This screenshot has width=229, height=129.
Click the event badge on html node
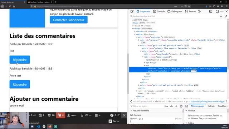142,23
